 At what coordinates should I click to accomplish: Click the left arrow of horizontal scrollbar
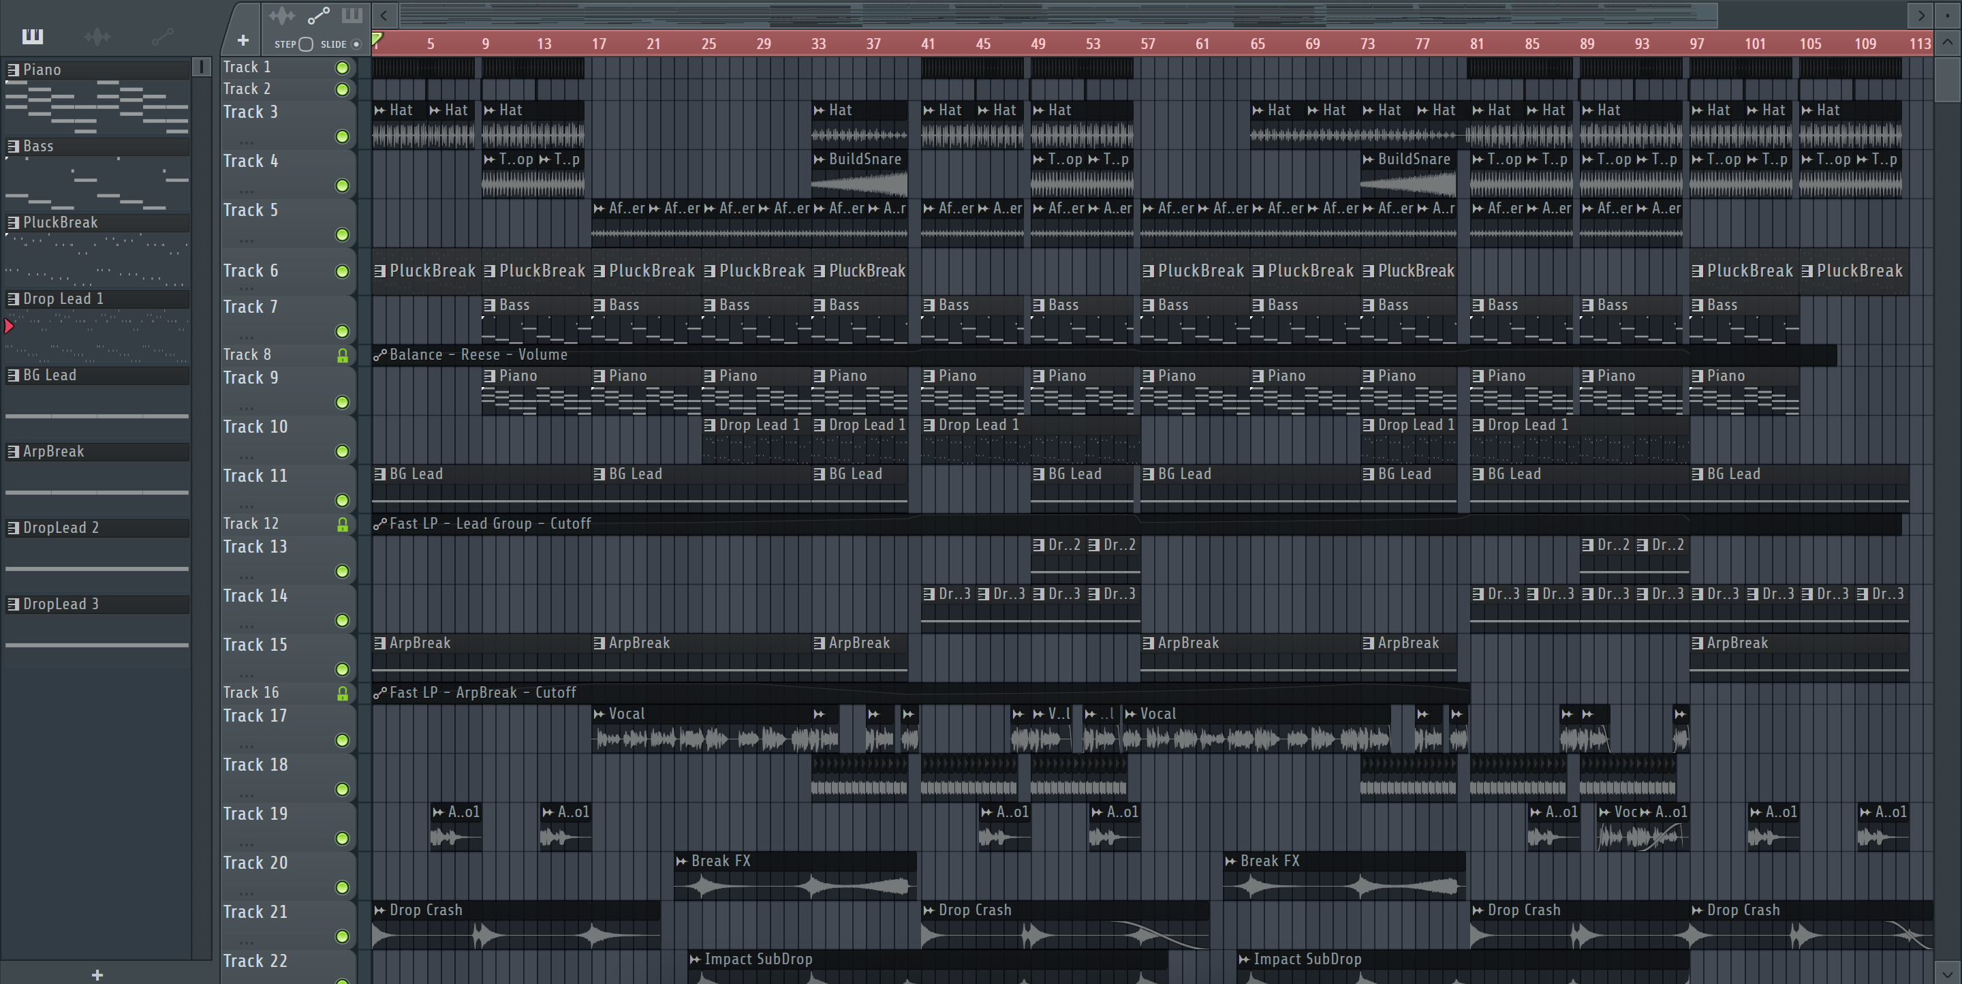(x=384, y=15)
